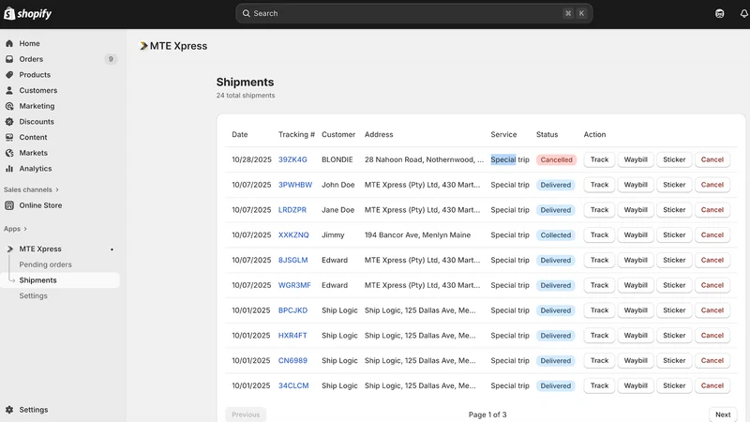The height and width of the screenshot is (422, 750).
Task: Track shipment 39ZK4G
Action: pos(599,159)
